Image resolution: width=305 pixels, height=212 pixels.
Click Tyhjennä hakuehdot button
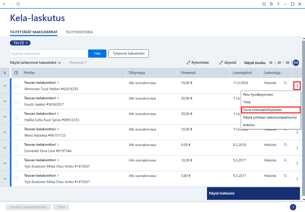[129, 54]
